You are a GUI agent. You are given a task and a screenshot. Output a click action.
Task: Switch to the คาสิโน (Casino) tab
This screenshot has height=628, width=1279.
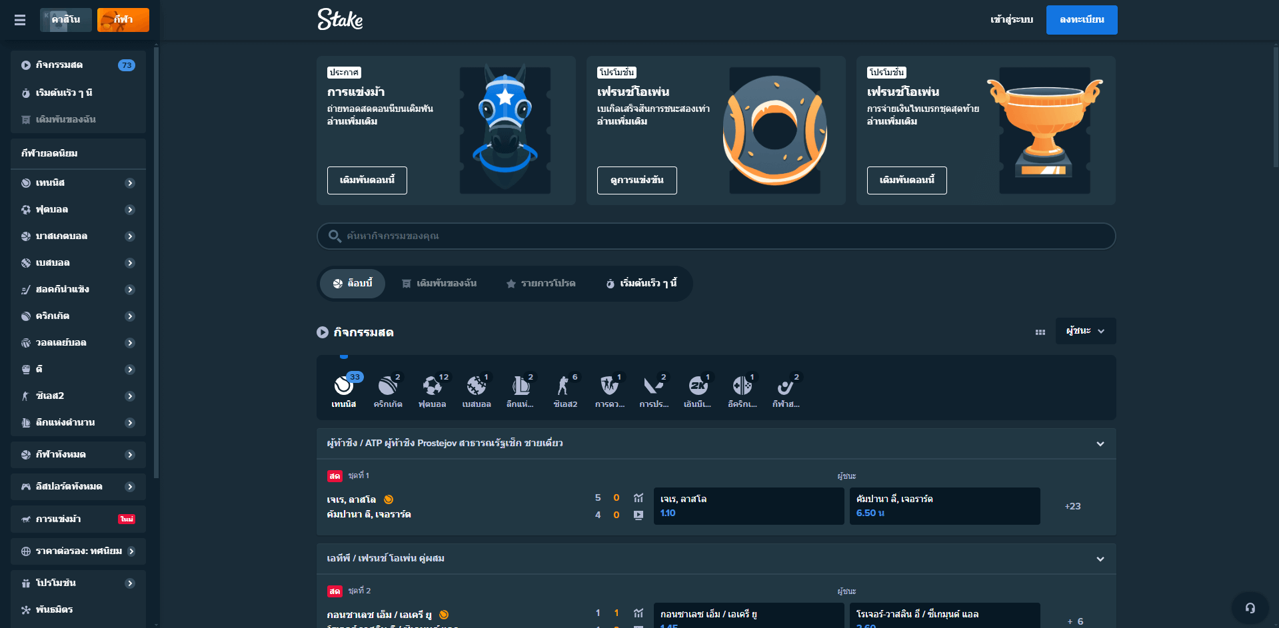66,20
